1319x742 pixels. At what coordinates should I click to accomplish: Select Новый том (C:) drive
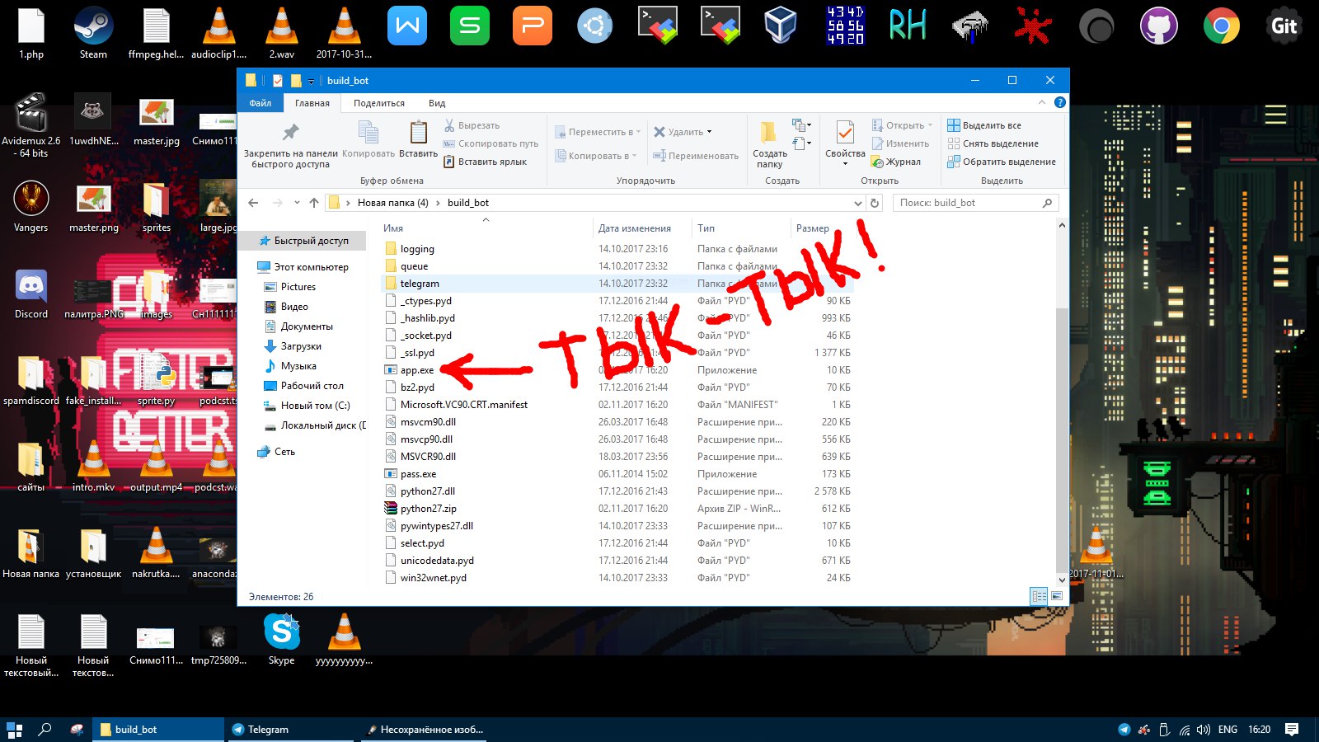307,406
